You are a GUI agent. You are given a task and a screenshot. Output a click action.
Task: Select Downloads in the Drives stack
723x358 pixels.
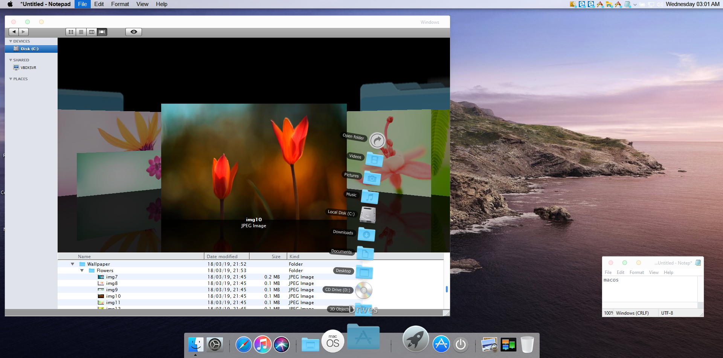366,234
